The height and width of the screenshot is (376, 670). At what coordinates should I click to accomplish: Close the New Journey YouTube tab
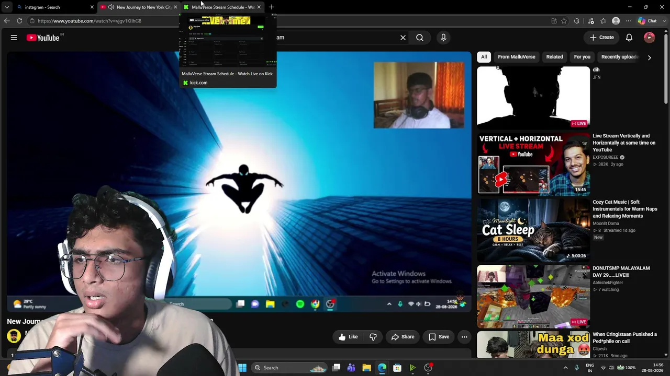tap(175, 7)
